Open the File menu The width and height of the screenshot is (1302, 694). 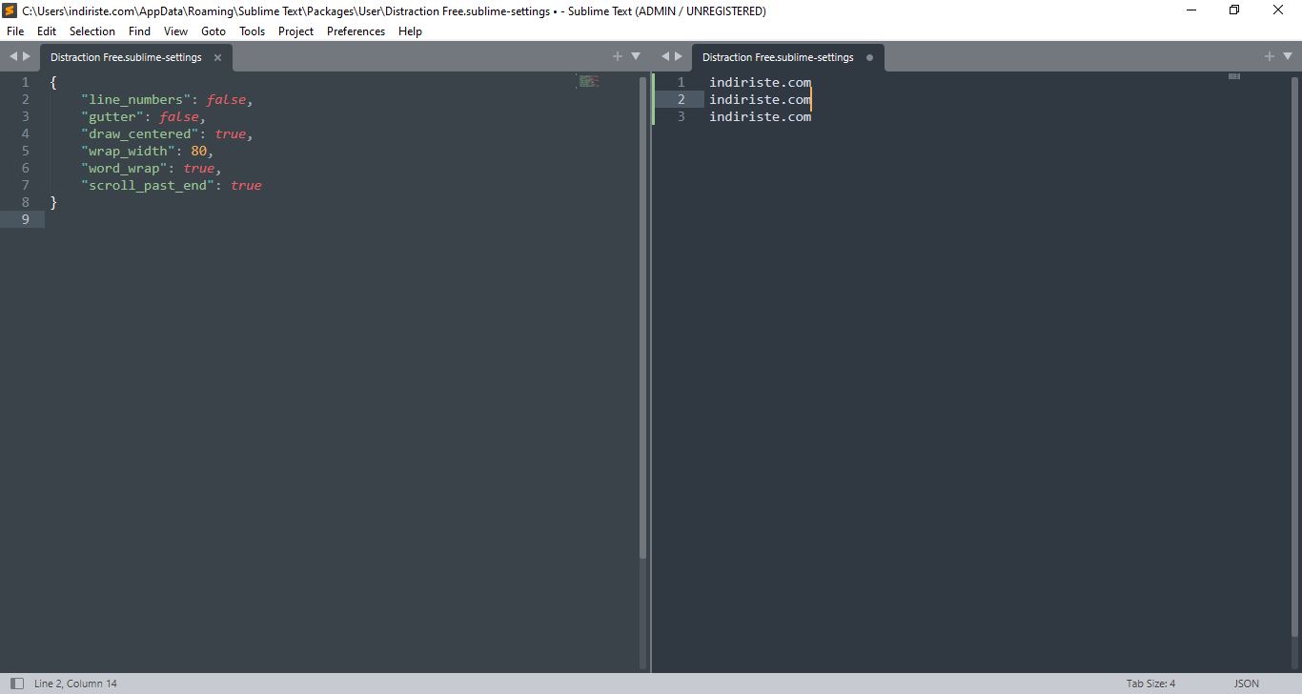[15, 31]
